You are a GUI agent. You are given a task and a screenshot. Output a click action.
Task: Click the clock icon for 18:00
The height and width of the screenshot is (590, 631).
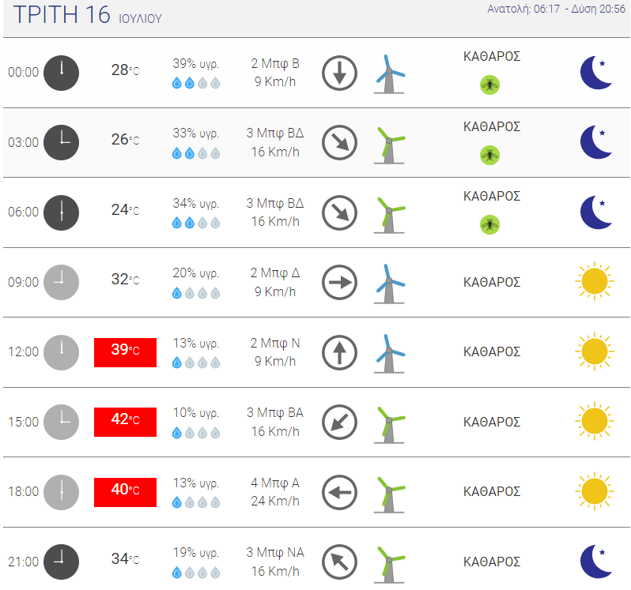(61, 492)
